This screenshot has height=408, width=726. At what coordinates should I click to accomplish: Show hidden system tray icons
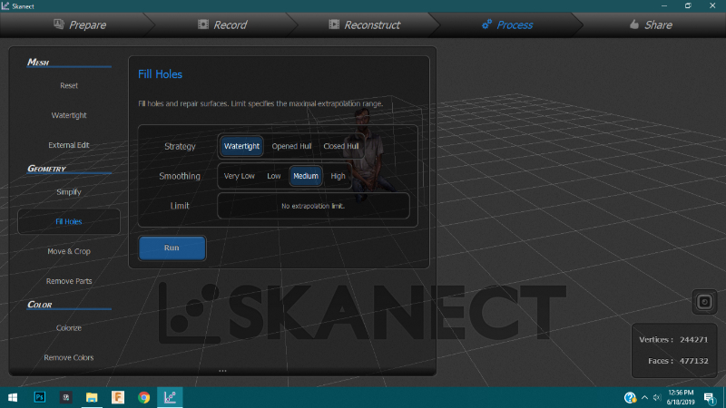click(644, 397)
